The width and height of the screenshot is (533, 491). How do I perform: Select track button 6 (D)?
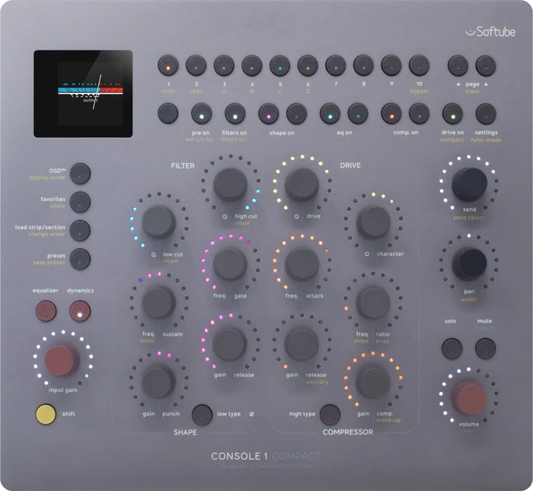(308, 65)
